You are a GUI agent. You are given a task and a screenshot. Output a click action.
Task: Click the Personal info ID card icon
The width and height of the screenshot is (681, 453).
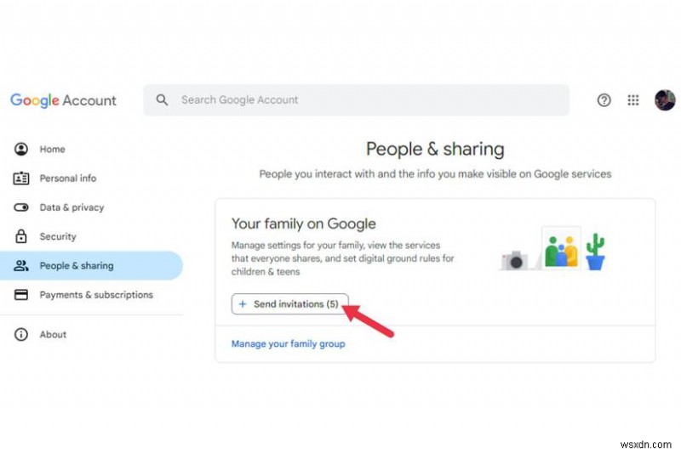click(20, 178)
